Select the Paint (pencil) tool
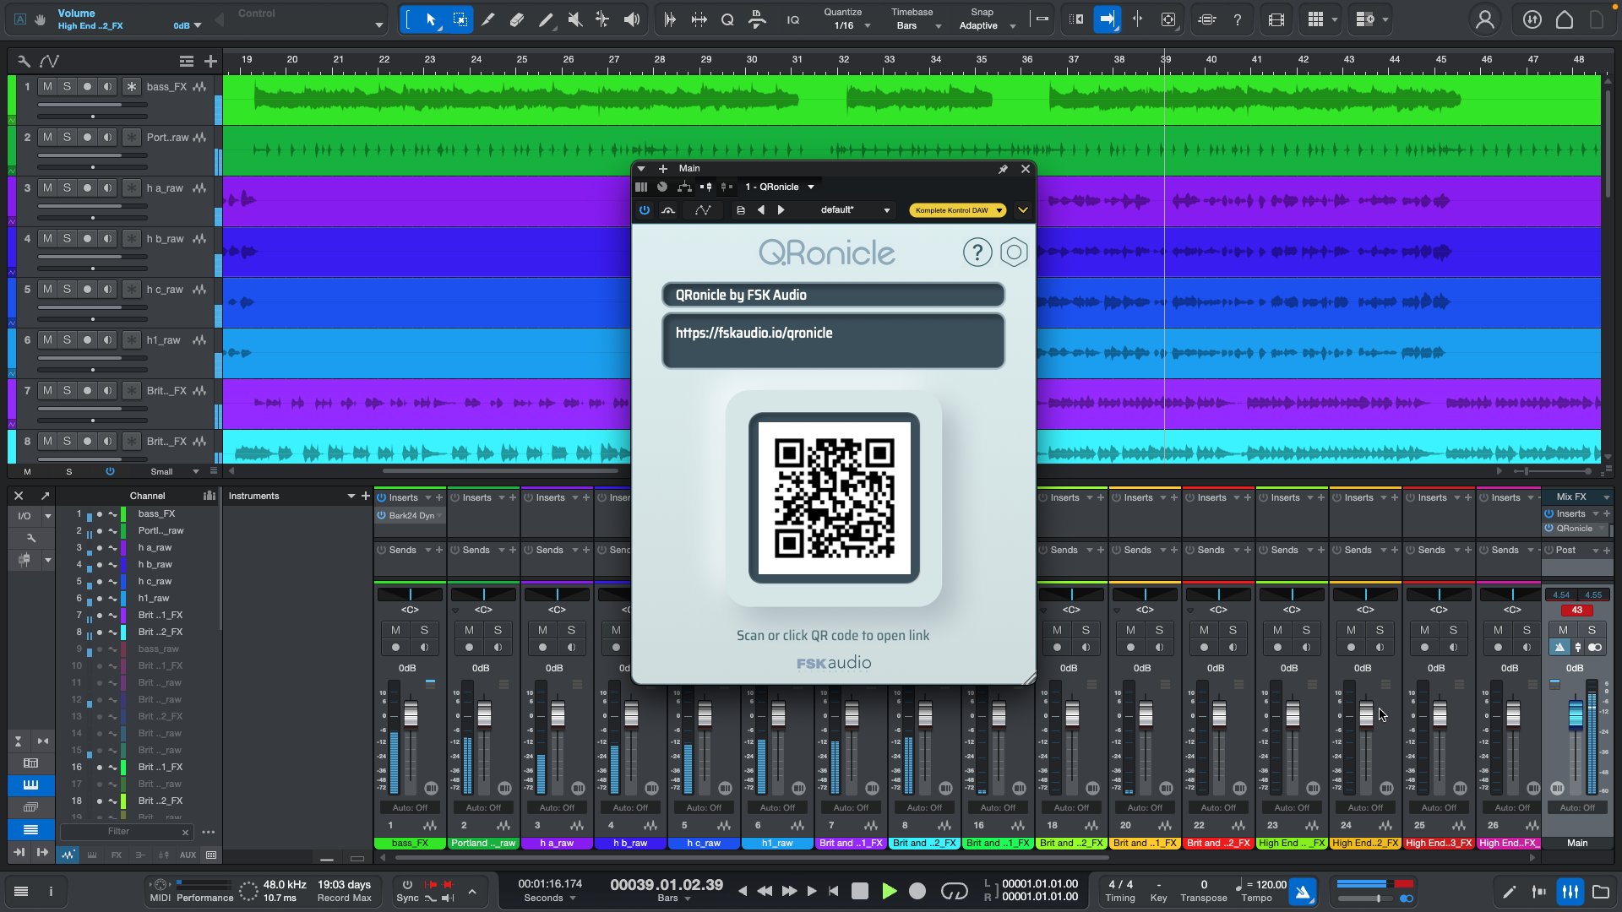 546,19
